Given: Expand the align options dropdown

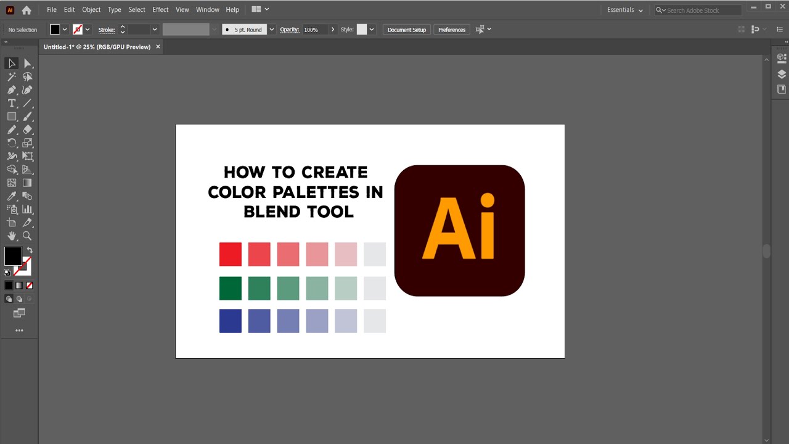Looking at the screenshot, I should tap(489, 30).
